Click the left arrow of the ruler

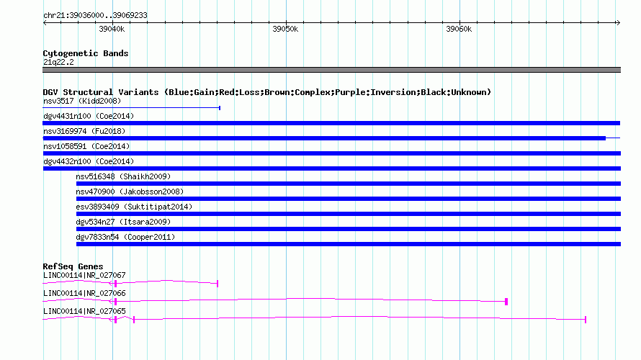coord(45,22)
